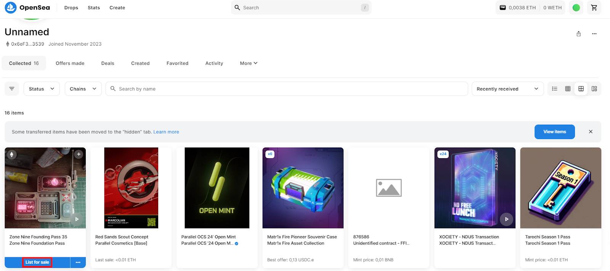Open the Unidentified contract collection link
This screenshot has width=610, height=271.
(381, 243)
